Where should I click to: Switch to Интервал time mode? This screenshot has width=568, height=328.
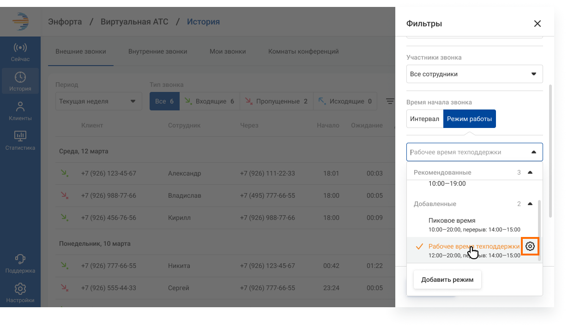tap(424, 119)
